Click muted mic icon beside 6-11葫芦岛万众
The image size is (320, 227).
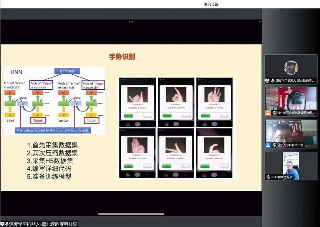pos(268,177)
